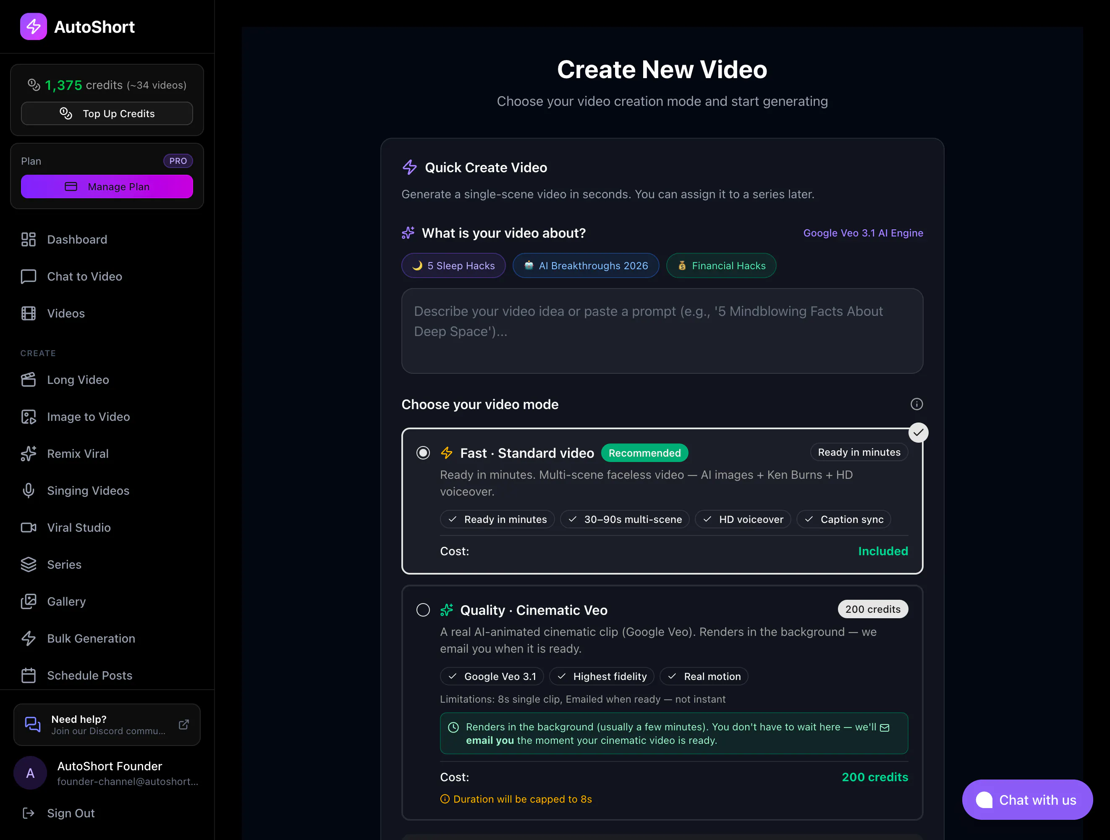The image size is (1110, 840).
Task: Open Series in the sidebar
Action: pos(107,564)
